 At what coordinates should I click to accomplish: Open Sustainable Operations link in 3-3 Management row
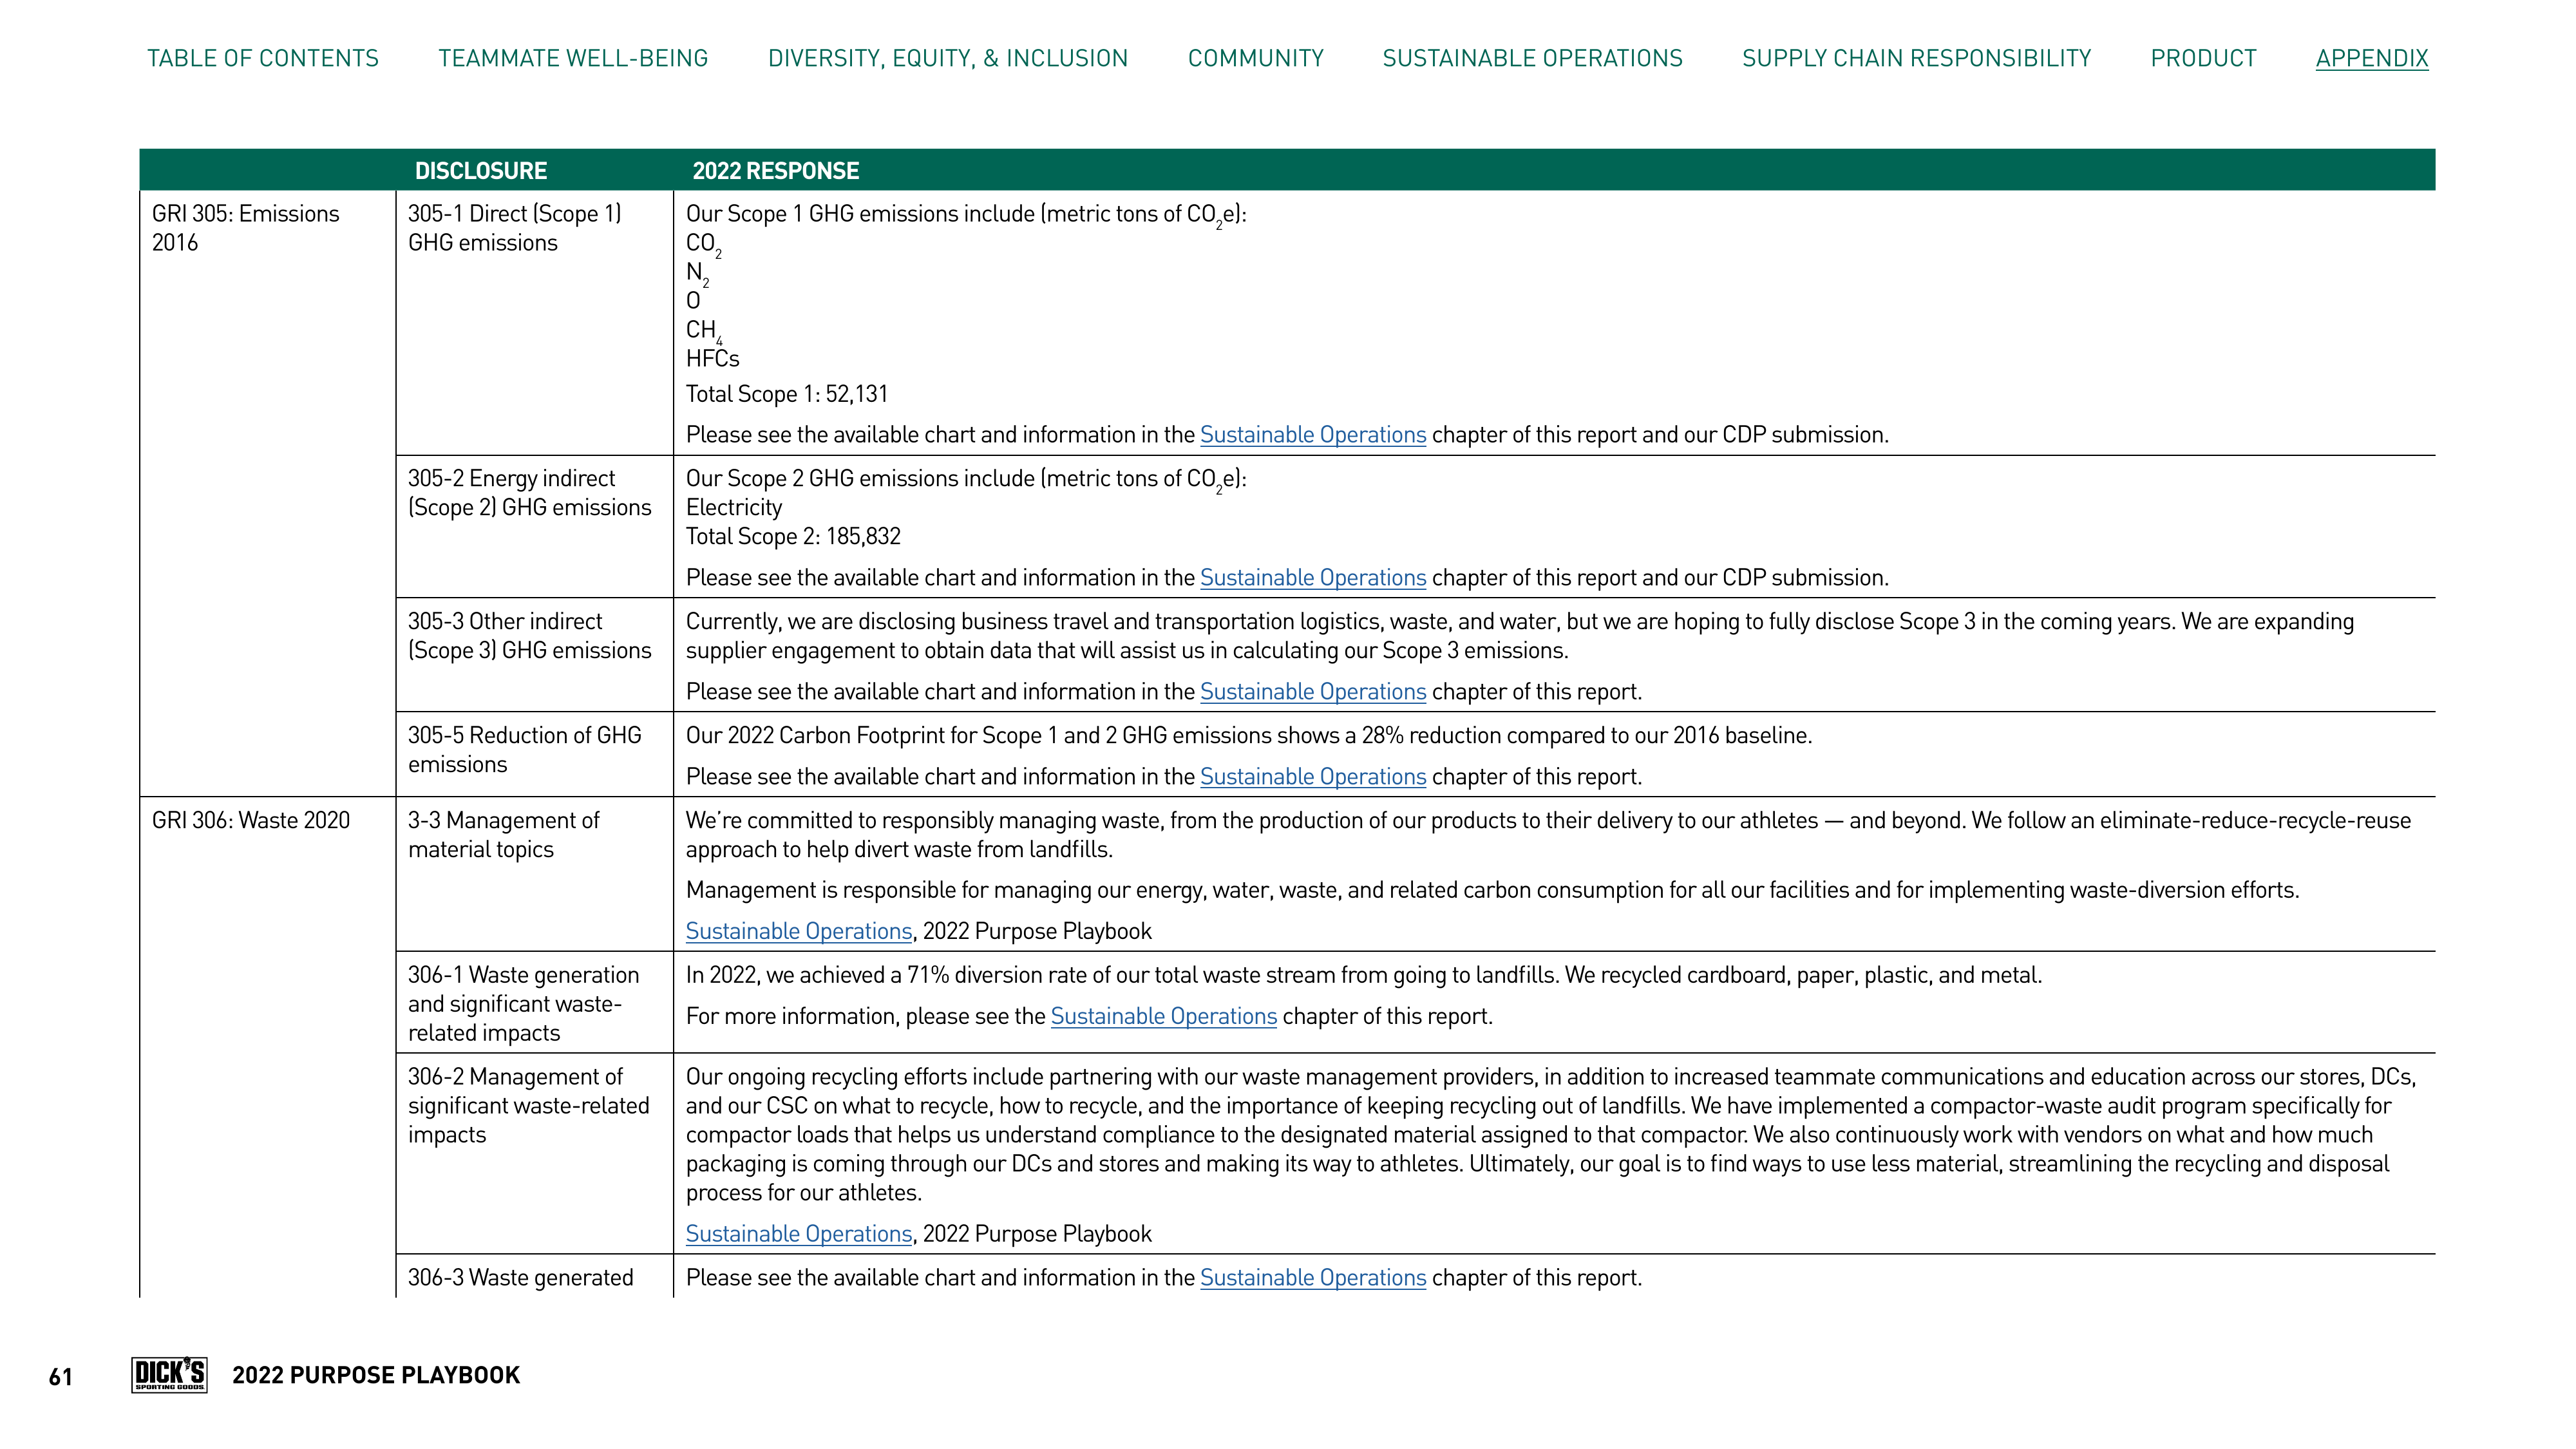click(x=799, y=931)
